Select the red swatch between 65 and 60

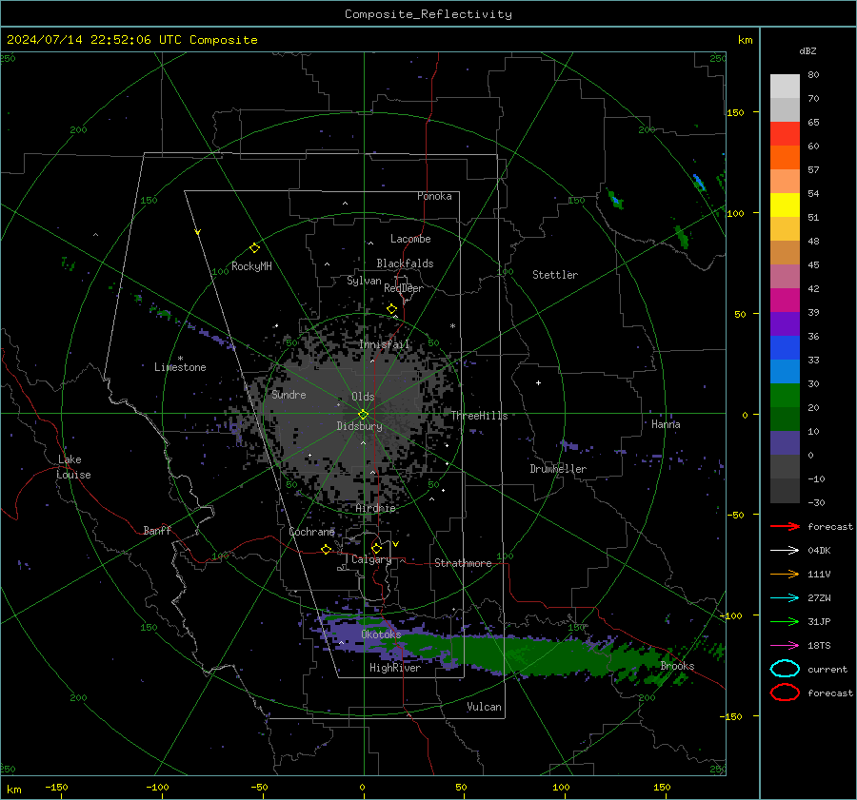tap(785, 134)
